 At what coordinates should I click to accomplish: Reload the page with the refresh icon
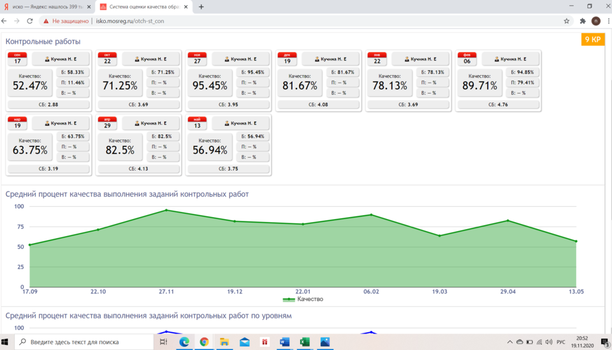(x=29, y=21)
